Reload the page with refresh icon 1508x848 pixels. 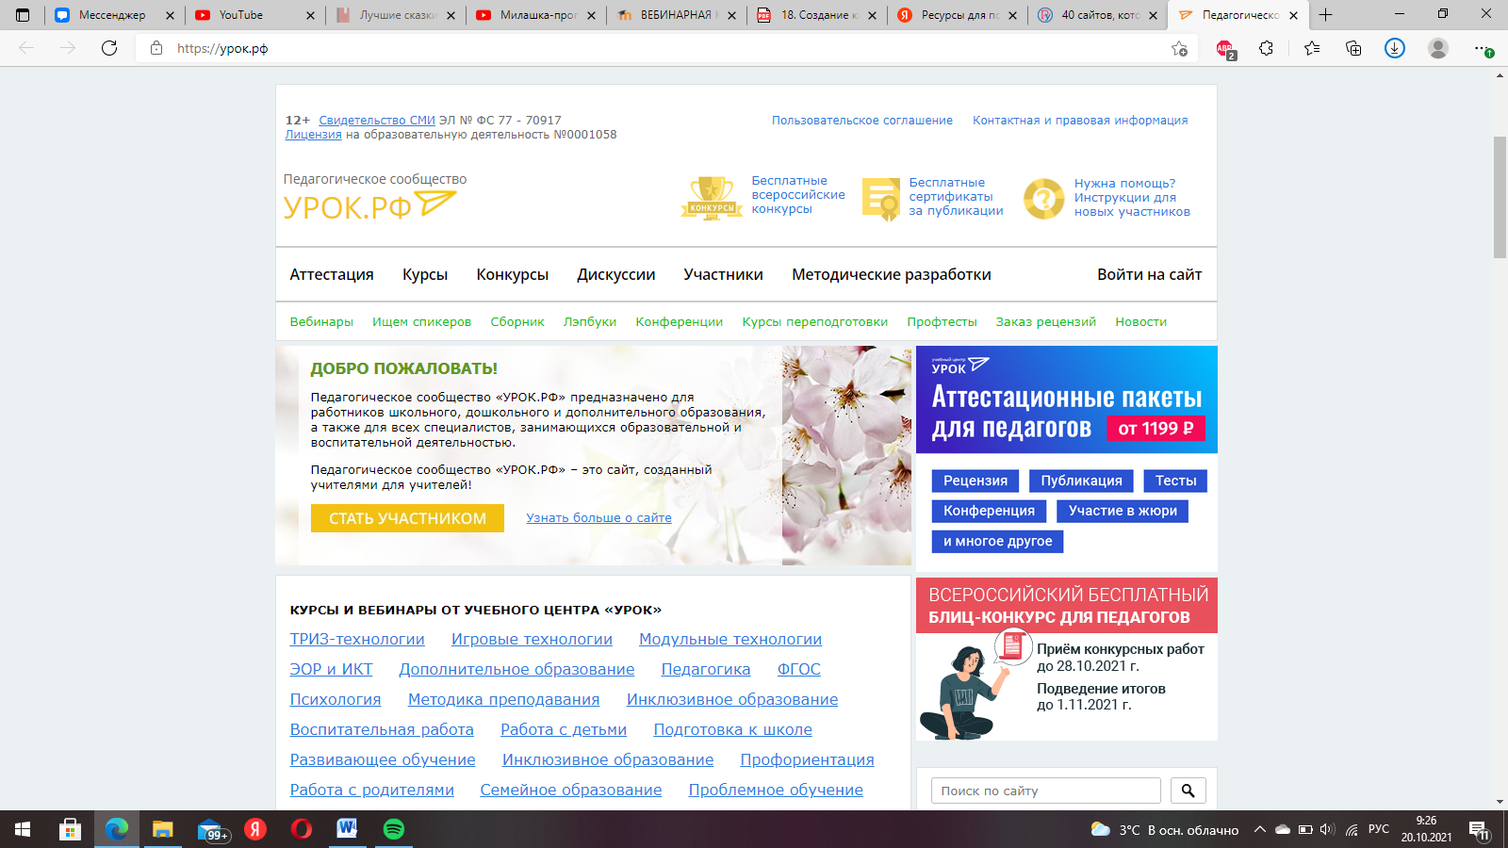coord(109,48)
